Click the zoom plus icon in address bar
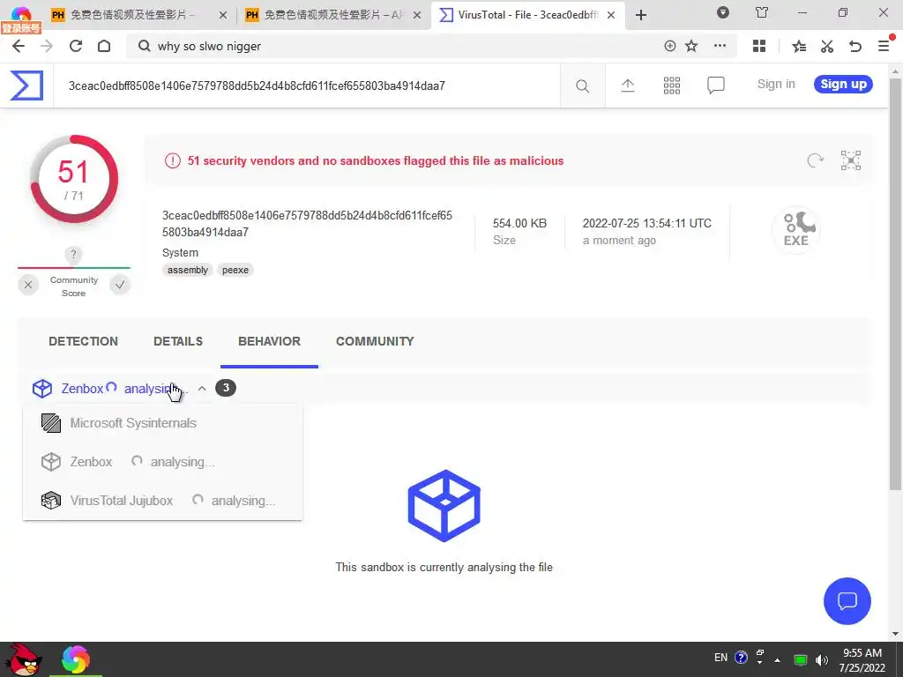903x677 pixels. 670,46
